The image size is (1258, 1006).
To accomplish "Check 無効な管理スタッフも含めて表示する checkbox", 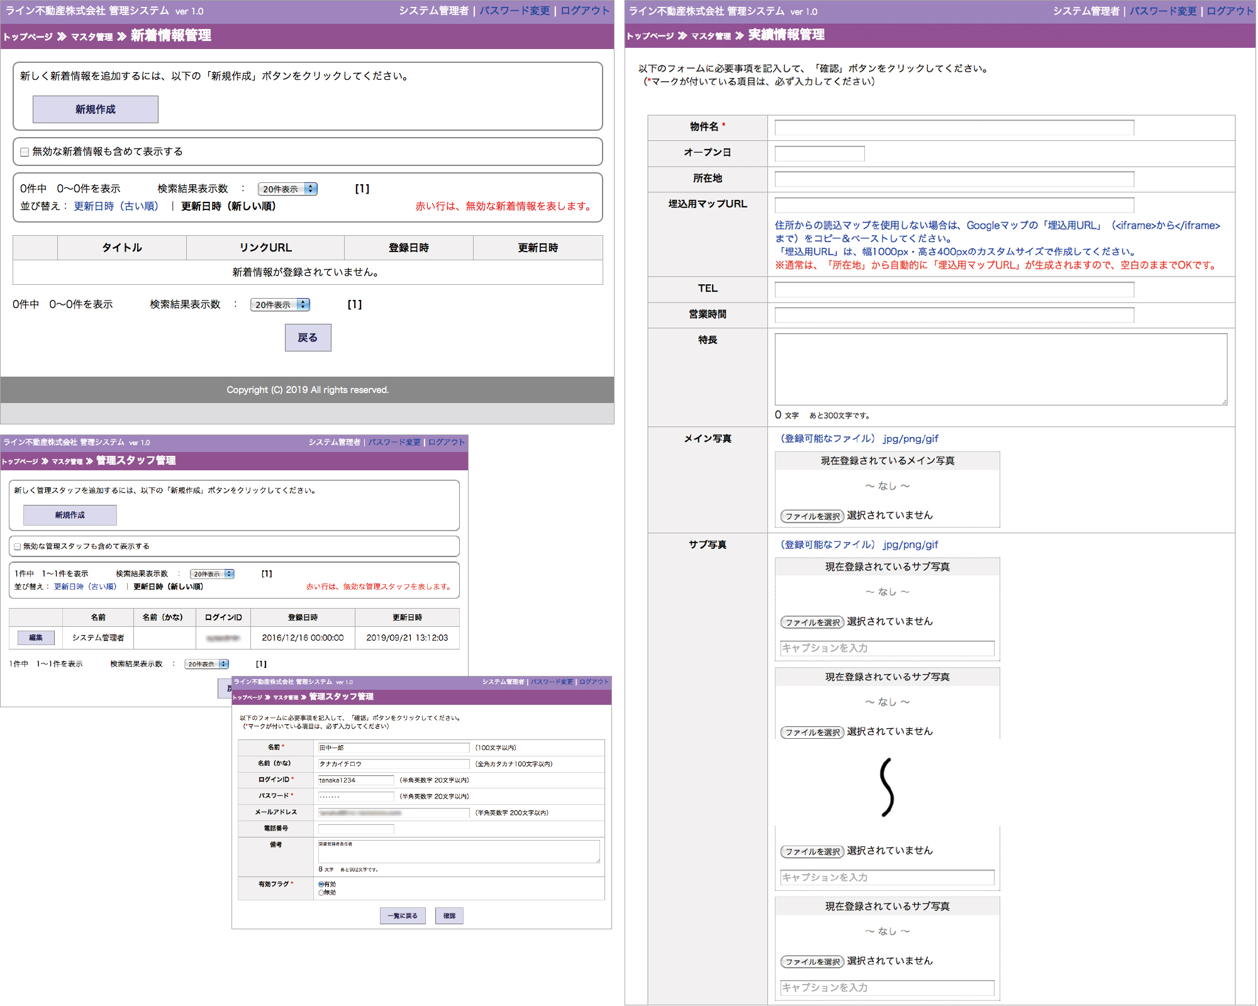I will [x=18, y=546].
